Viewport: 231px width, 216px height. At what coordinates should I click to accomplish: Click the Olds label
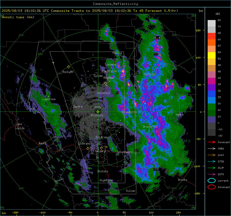pos(98,107)
